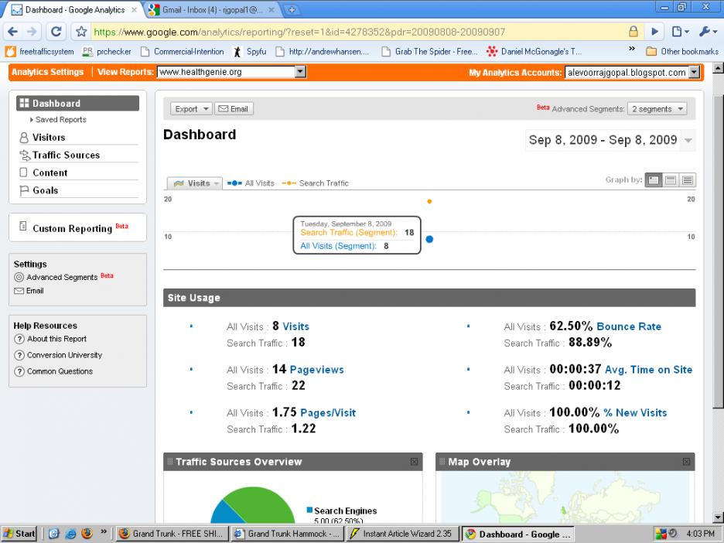Click the Visits link in Site Usage
The image size is (724, 543).
tap(296, 326)
